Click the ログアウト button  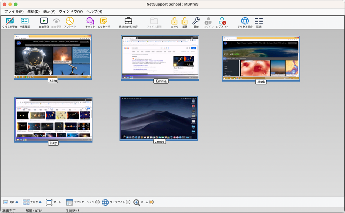point(222,21)
